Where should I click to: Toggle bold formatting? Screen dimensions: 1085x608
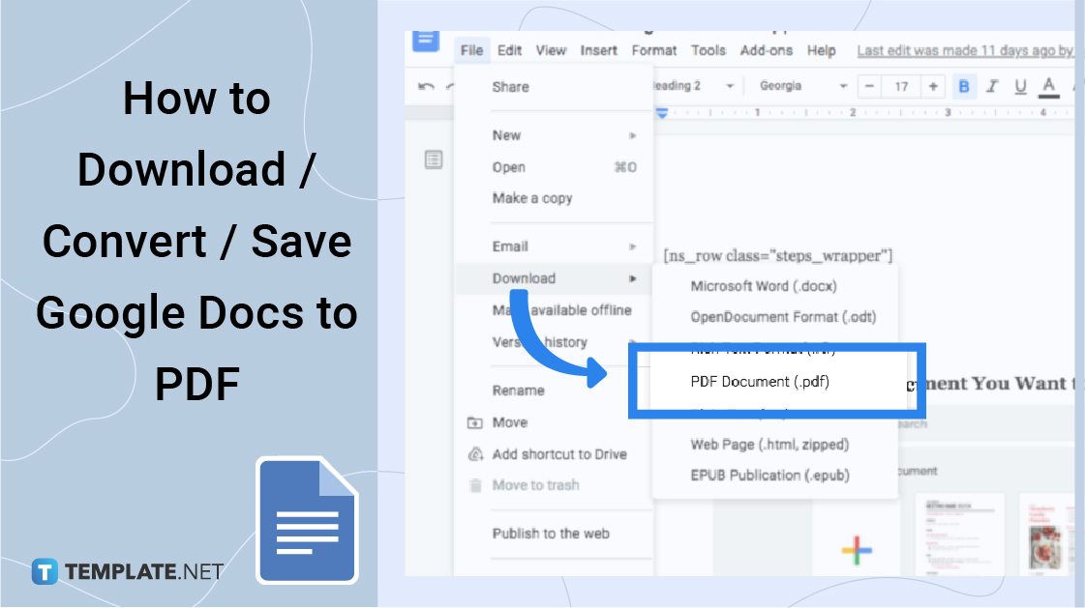963,86
